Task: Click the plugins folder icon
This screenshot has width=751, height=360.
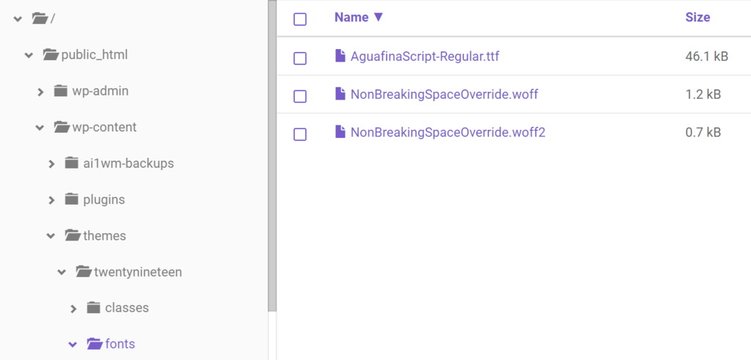Action: [x=72, y=199]
